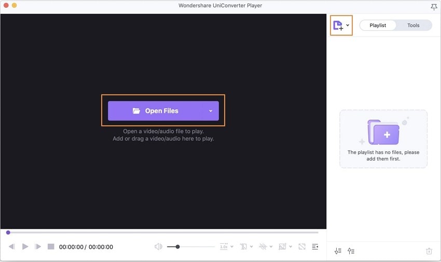Click the yellow minimize window button
Screen dimensions: 441x262
[x=15, y=5]
